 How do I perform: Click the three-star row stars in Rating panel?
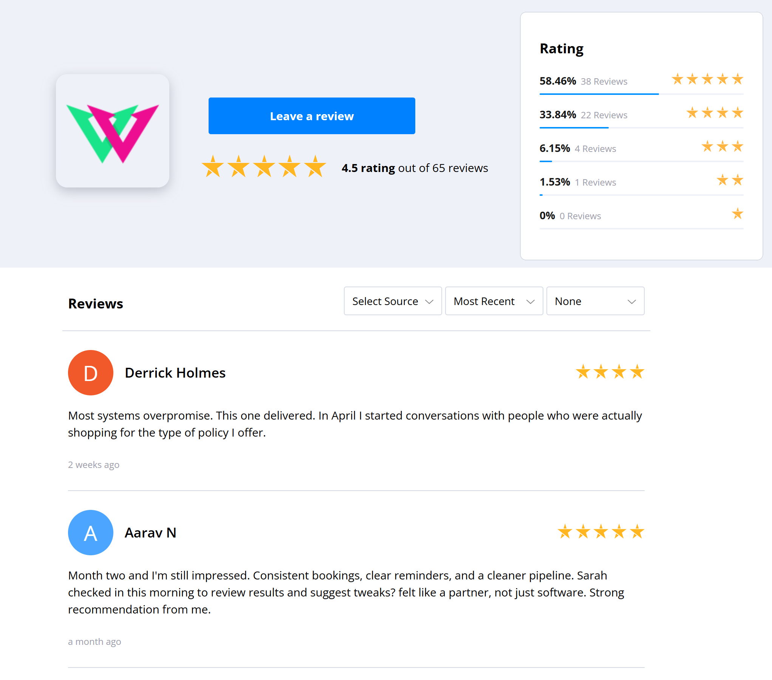point(722,147)
